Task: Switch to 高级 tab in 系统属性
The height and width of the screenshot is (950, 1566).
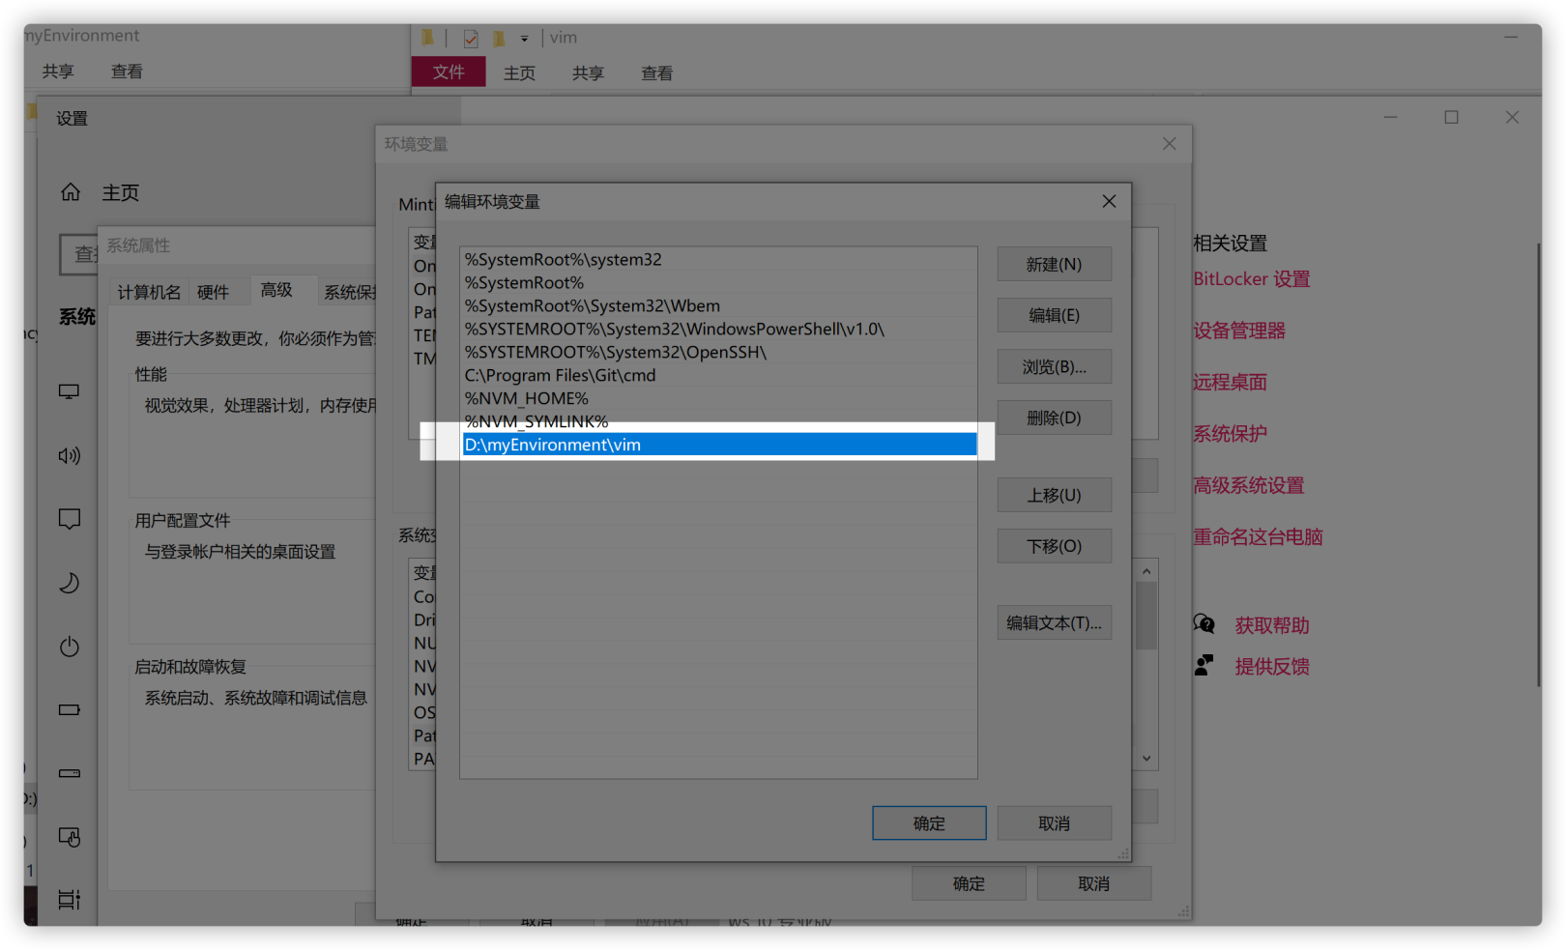Action: pos(276,290)
